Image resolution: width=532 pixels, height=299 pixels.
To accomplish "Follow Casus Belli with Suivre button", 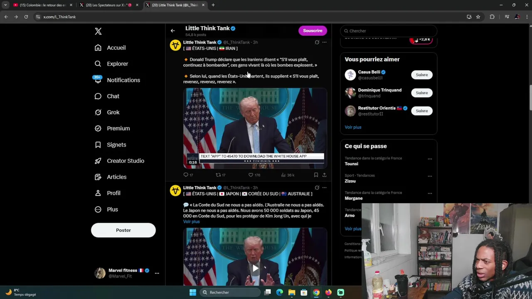I will [x=421, y=75].
